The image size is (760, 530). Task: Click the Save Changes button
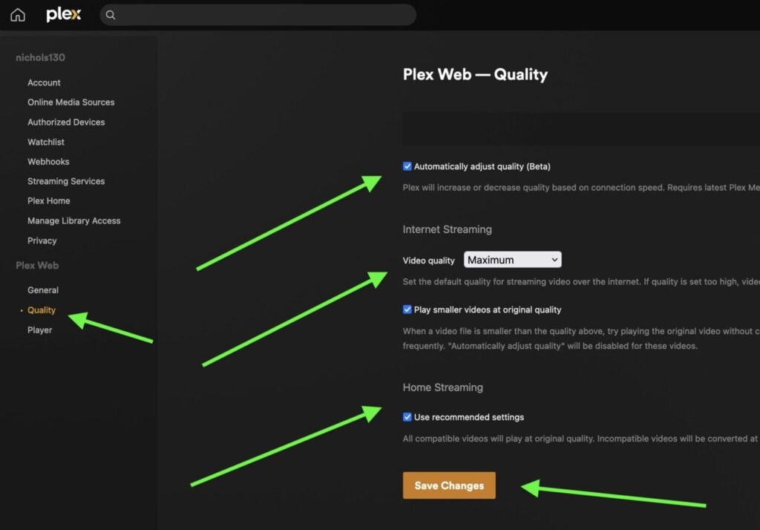[x=449, y=485]
